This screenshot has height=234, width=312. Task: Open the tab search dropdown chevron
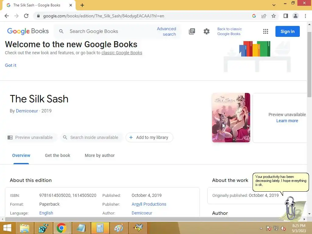point(274,5)
